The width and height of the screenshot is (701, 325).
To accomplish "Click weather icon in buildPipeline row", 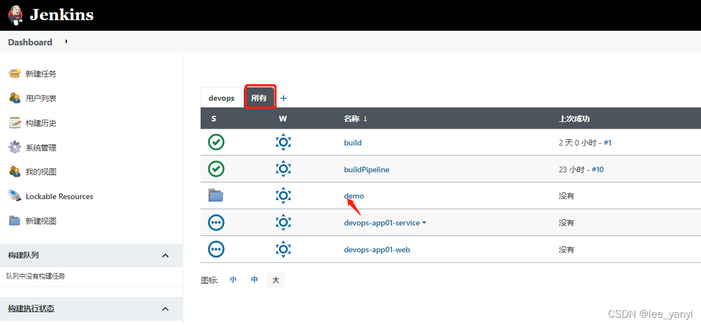I will tap(284, 169).
